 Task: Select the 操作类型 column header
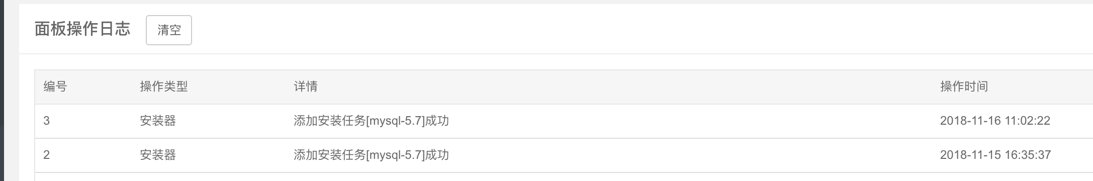(x=164, y=86)
